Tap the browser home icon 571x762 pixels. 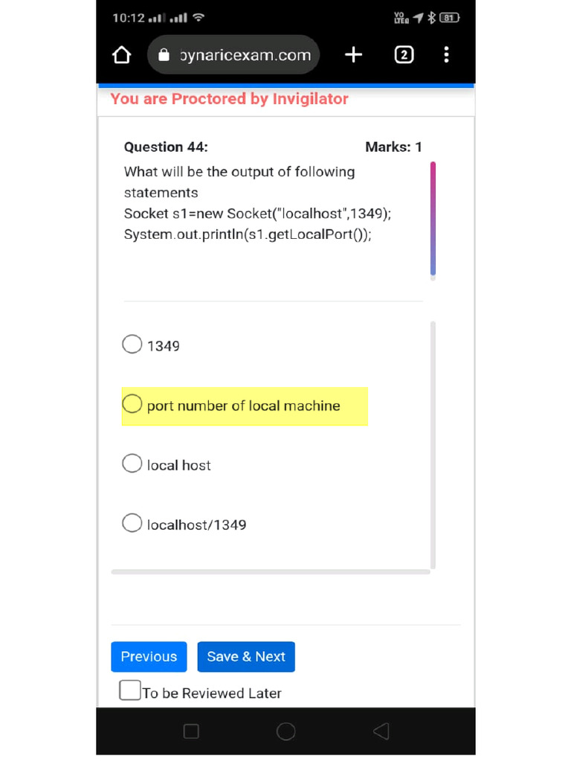(121, 55)
